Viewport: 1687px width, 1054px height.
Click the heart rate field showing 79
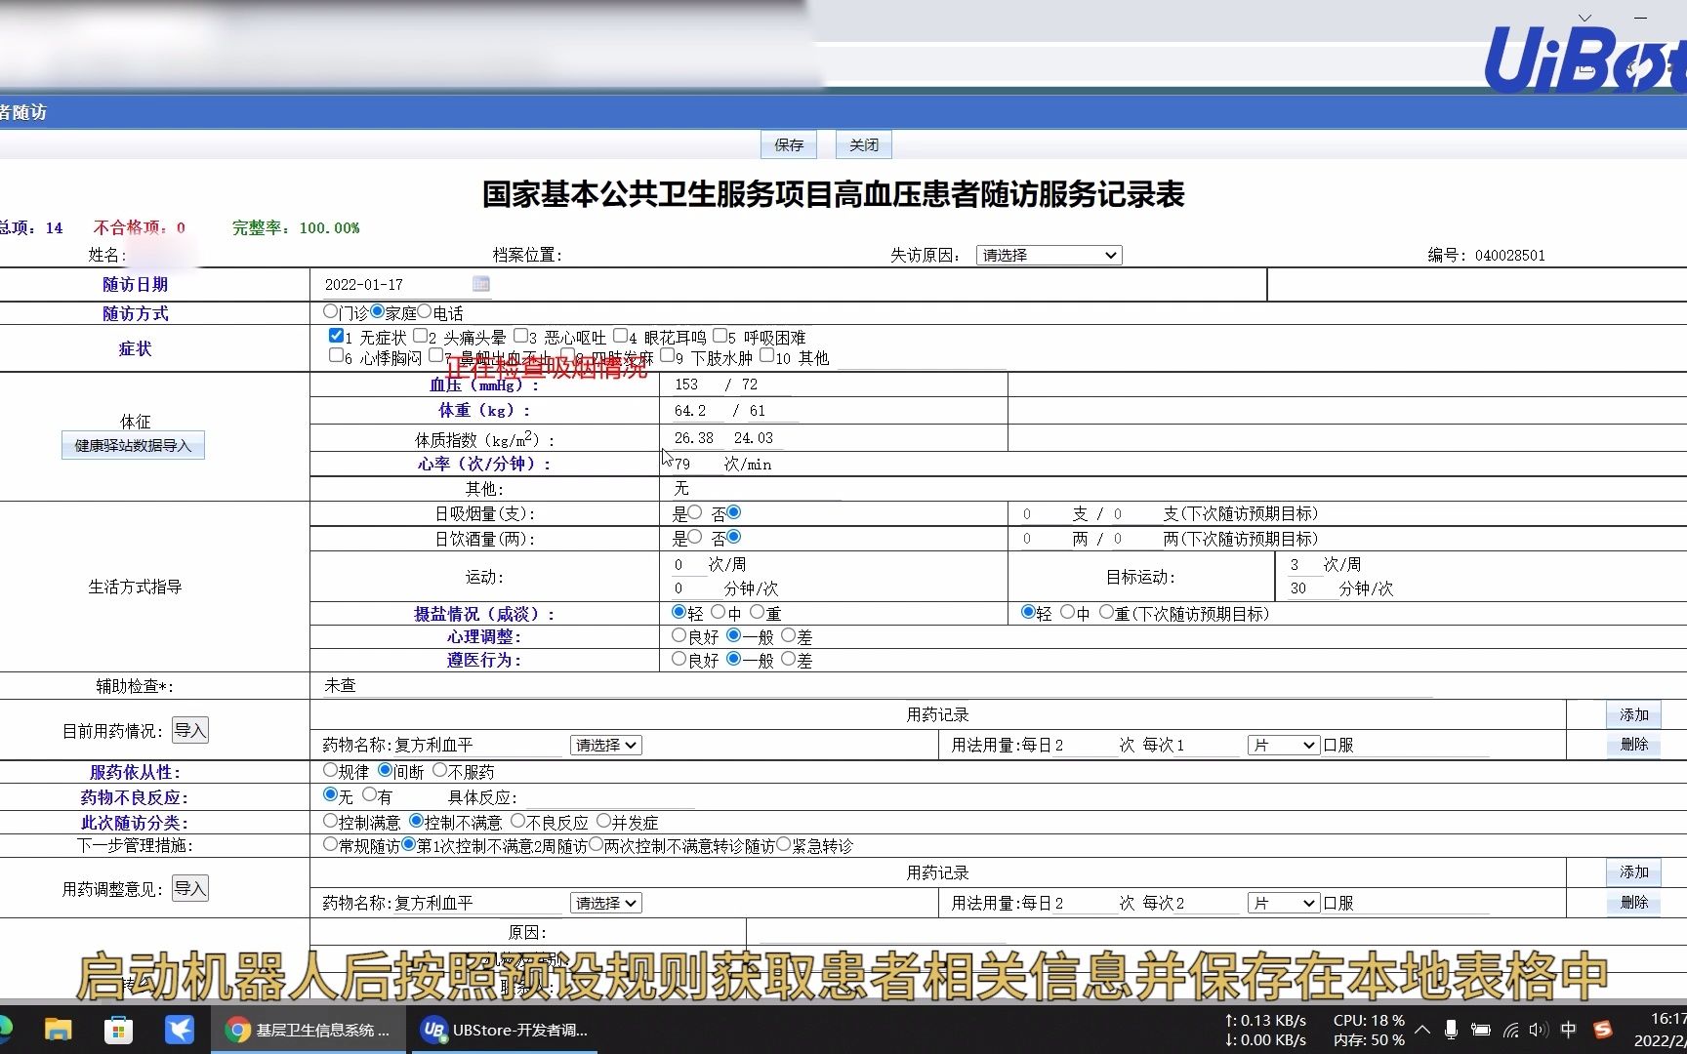pos(694,465)
